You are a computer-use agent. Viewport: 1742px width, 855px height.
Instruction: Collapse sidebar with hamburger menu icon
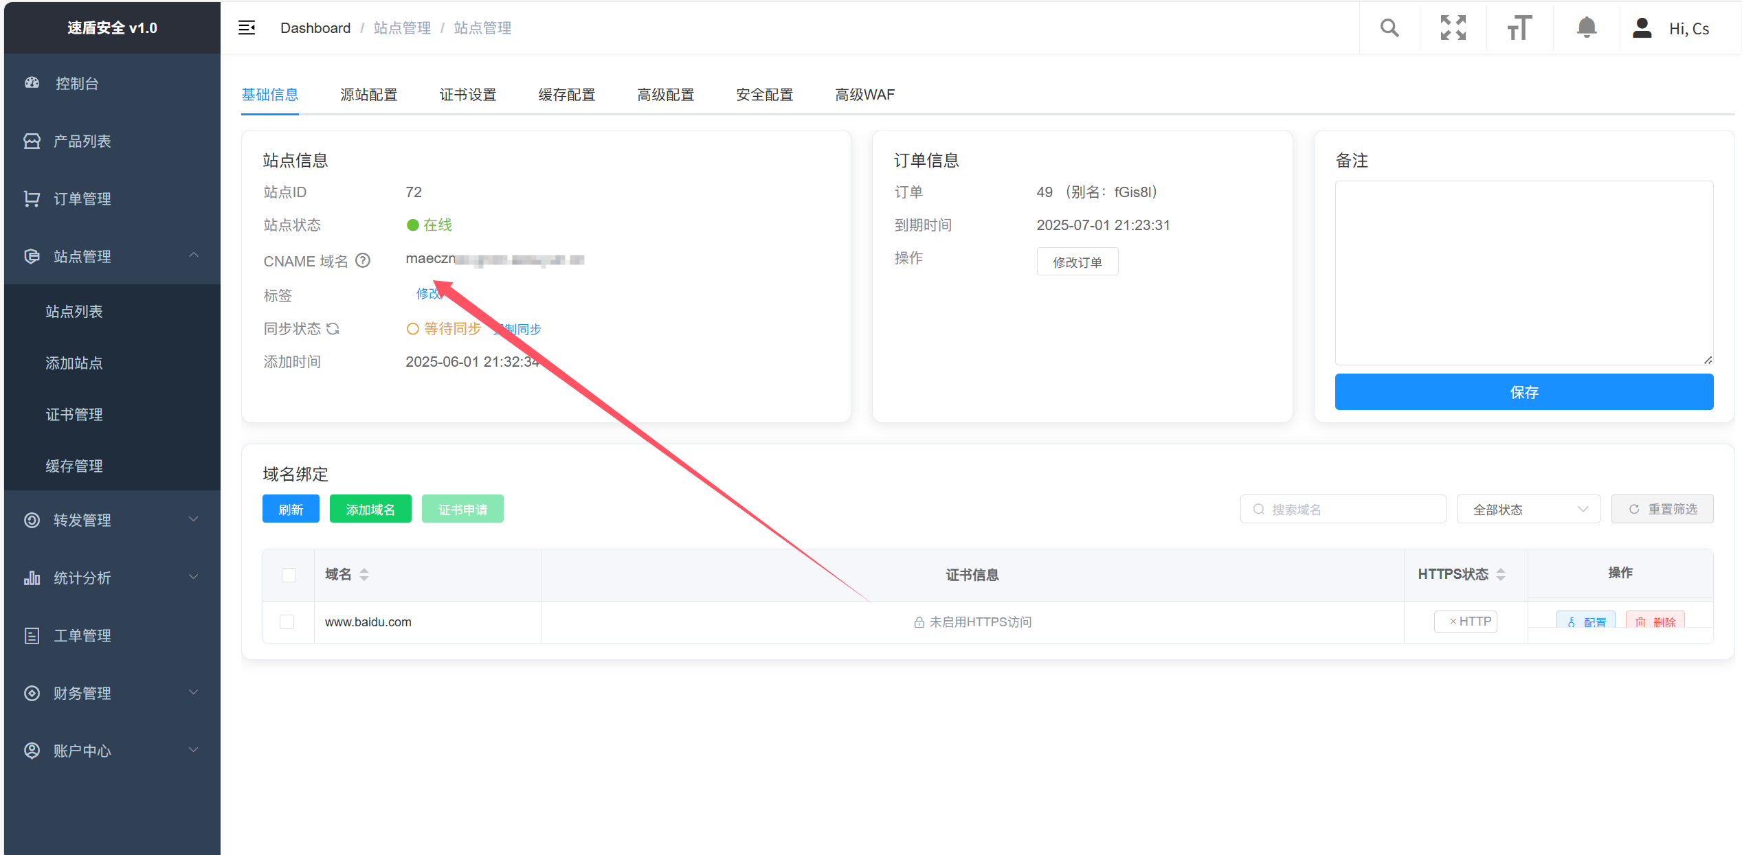[247, 28]
